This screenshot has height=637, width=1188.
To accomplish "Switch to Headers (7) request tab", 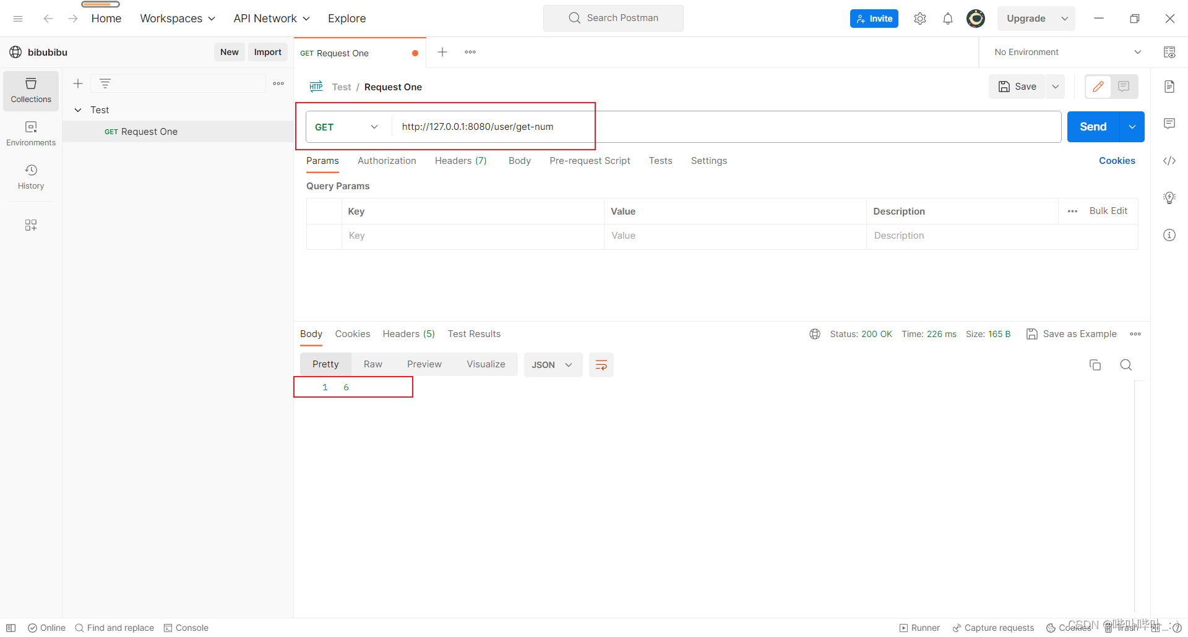I will tap(460, 161).
